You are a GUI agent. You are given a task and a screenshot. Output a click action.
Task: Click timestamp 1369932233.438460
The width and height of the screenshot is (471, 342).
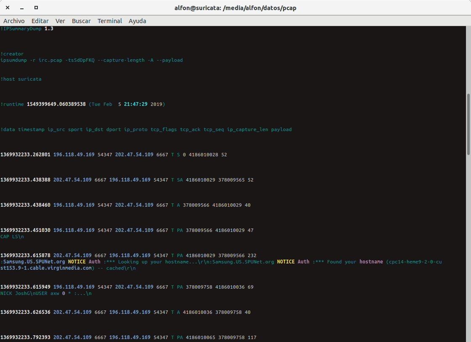pos(25,205)
